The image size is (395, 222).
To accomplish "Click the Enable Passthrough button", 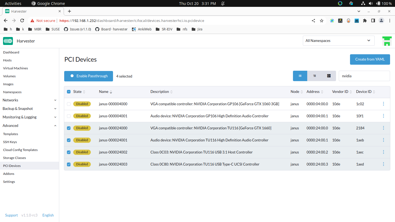I will pos(88,76).
